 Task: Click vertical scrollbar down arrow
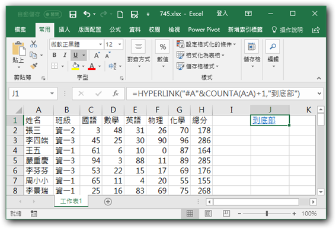point(321,192)
